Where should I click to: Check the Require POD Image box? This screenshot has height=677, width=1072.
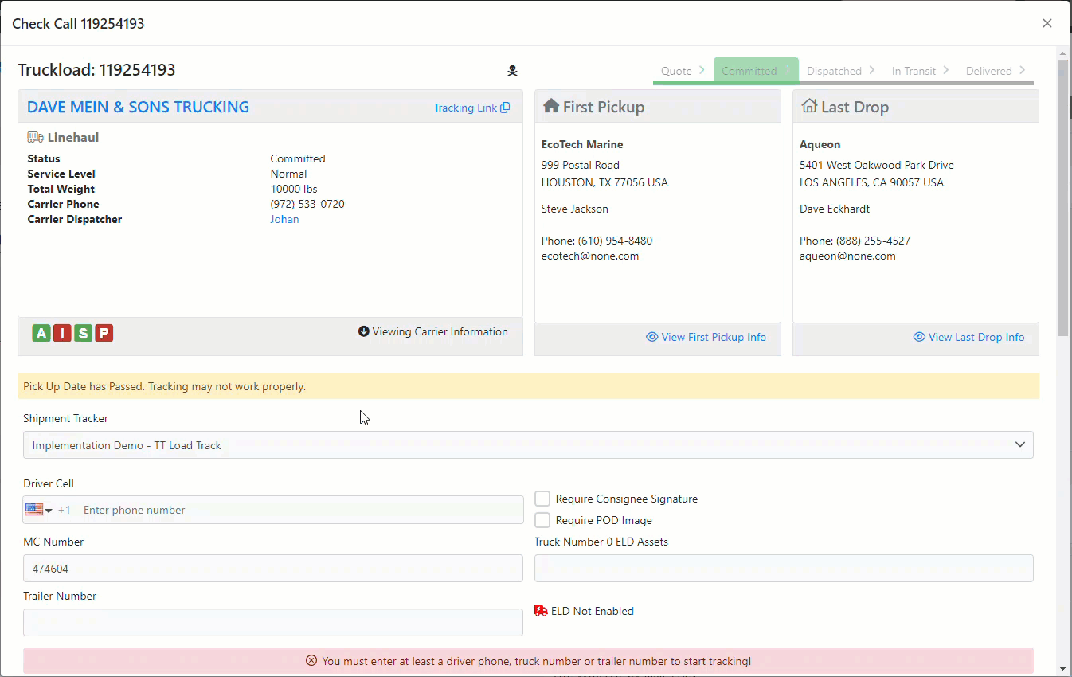(x=542, y=520)
